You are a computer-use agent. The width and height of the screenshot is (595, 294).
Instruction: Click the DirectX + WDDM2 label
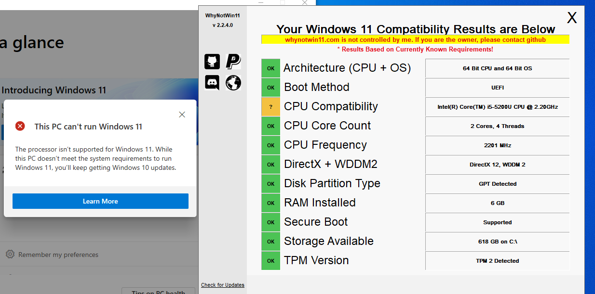pyautogui.click(x=331, y=164)
